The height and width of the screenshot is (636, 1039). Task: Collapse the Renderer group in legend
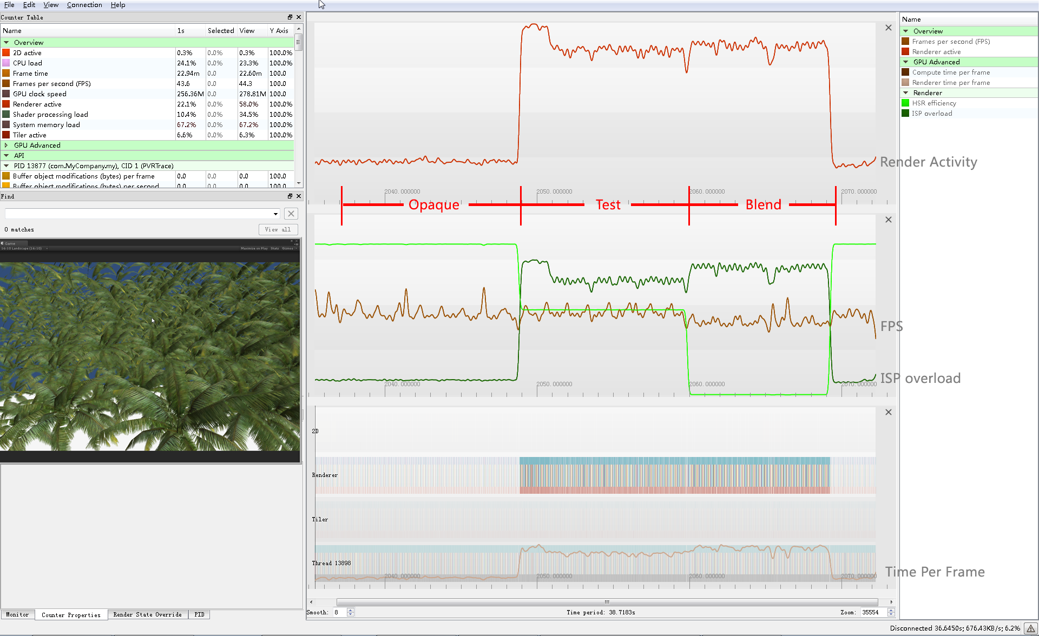906,93
